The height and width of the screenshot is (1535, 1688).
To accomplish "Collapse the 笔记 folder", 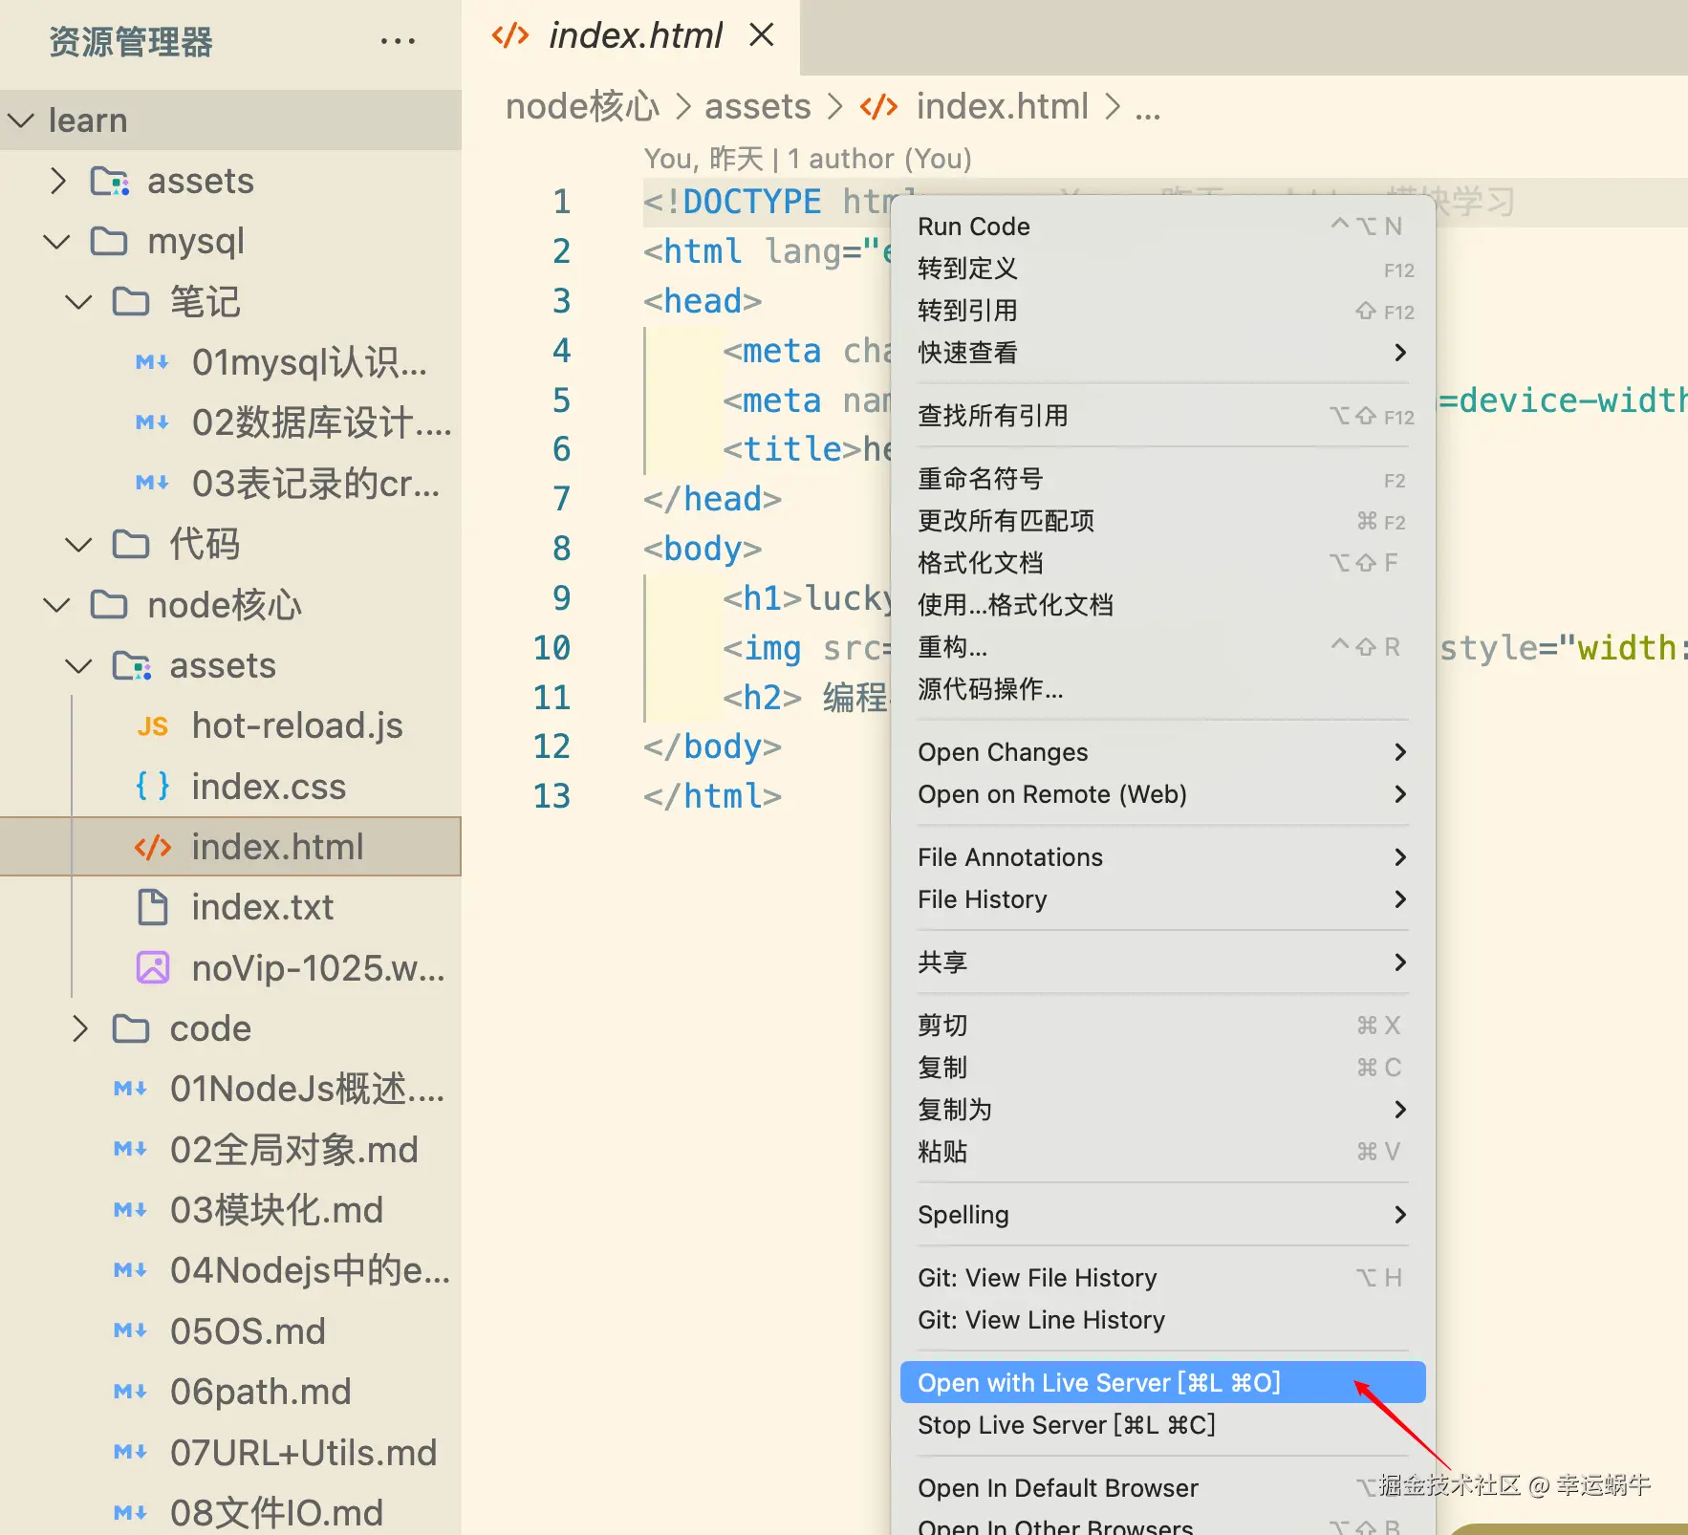I will pyautogui.click(x=78, y=302).
